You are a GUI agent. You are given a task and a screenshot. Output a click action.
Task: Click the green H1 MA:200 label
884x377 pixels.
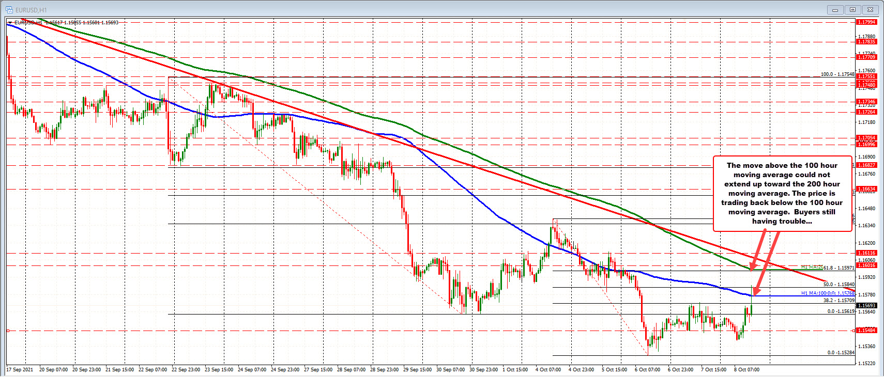coord(812,267)
